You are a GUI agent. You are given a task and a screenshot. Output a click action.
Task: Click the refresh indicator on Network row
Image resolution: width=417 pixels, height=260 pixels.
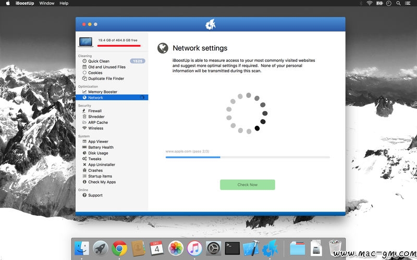[x=142, y=98]
